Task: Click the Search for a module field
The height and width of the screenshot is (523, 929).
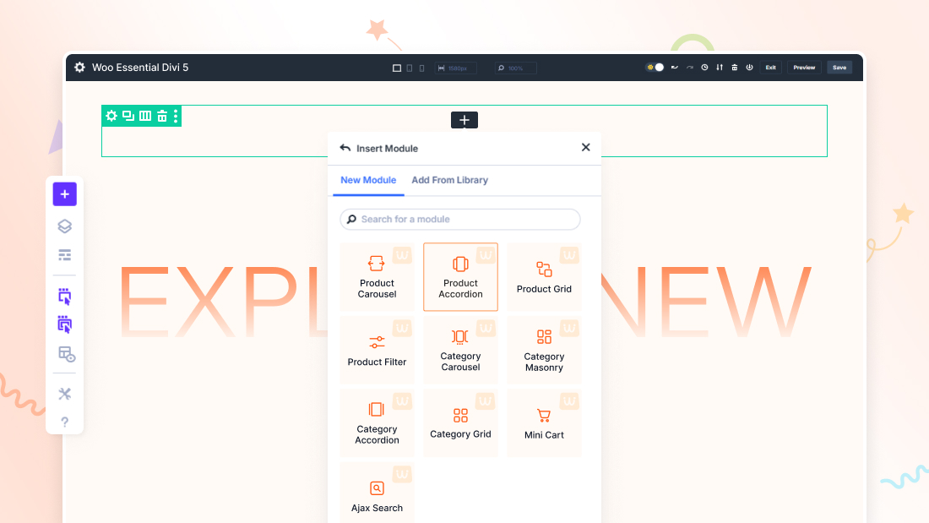Action: [460, 219]
